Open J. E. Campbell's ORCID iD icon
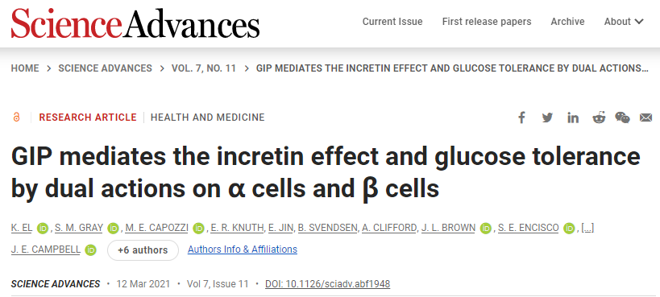 [90, 250]
